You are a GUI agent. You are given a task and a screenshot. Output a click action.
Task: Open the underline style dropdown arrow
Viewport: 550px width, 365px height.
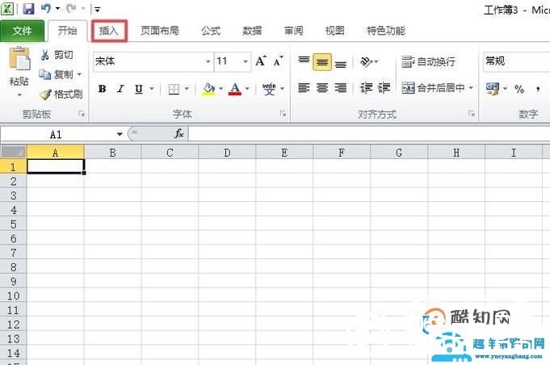[x=152, y=88]
